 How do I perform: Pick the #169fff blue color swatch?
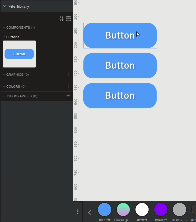(105, 210)
